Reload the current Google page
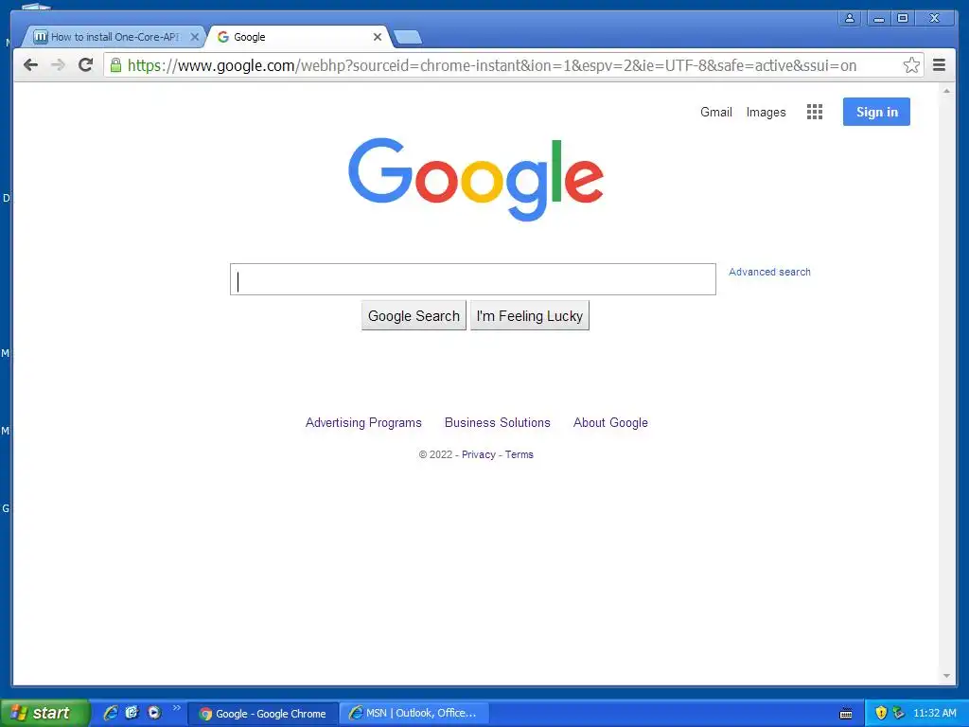Screen dimensions: 969x727 click(x=86, y=65)
